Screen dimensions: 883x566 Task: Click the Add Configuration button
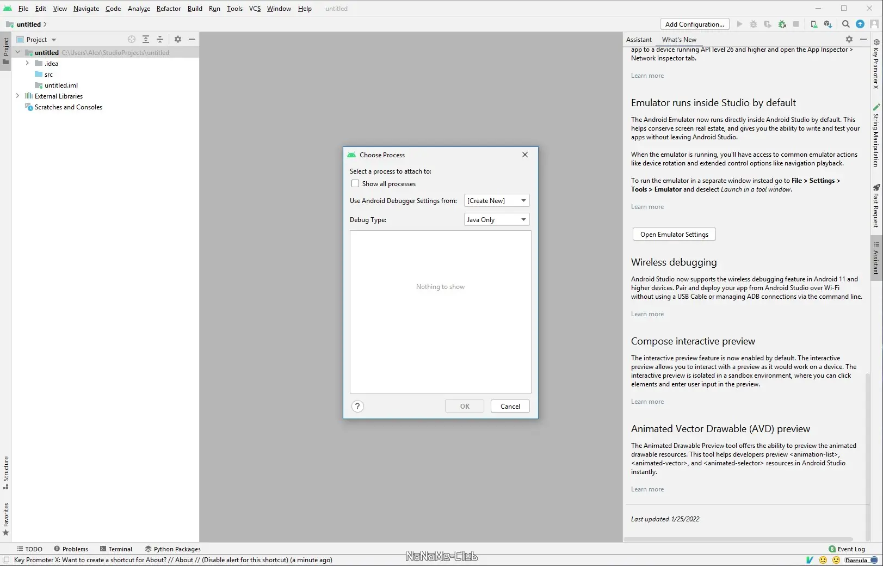695,24
